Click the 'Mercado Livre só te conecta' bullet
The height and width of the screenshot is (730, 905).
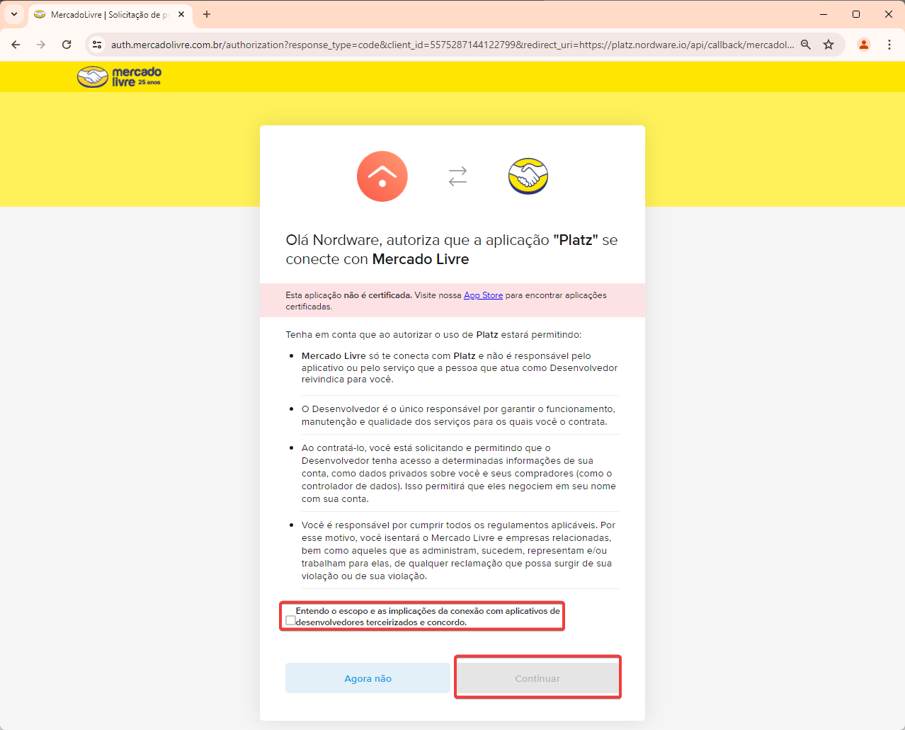tap(460, 367)
